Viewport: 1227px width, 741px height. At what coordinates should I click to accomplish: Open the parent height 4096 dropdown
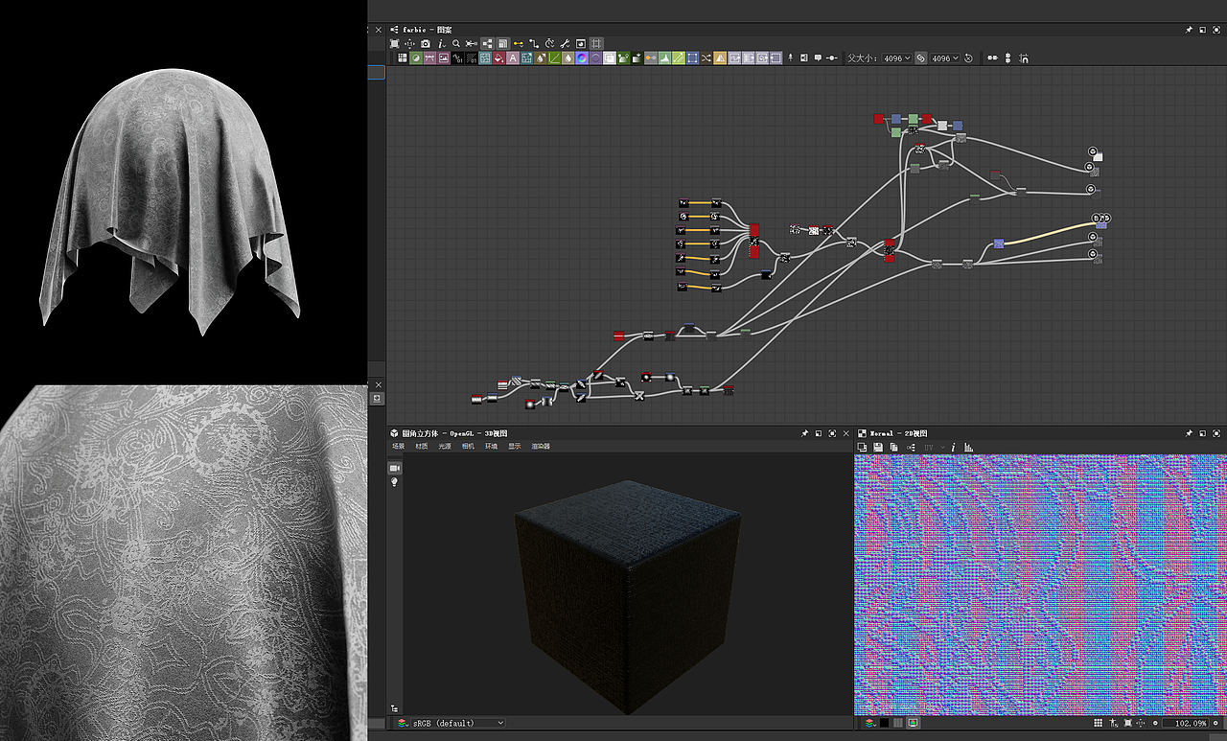point(944,58)
